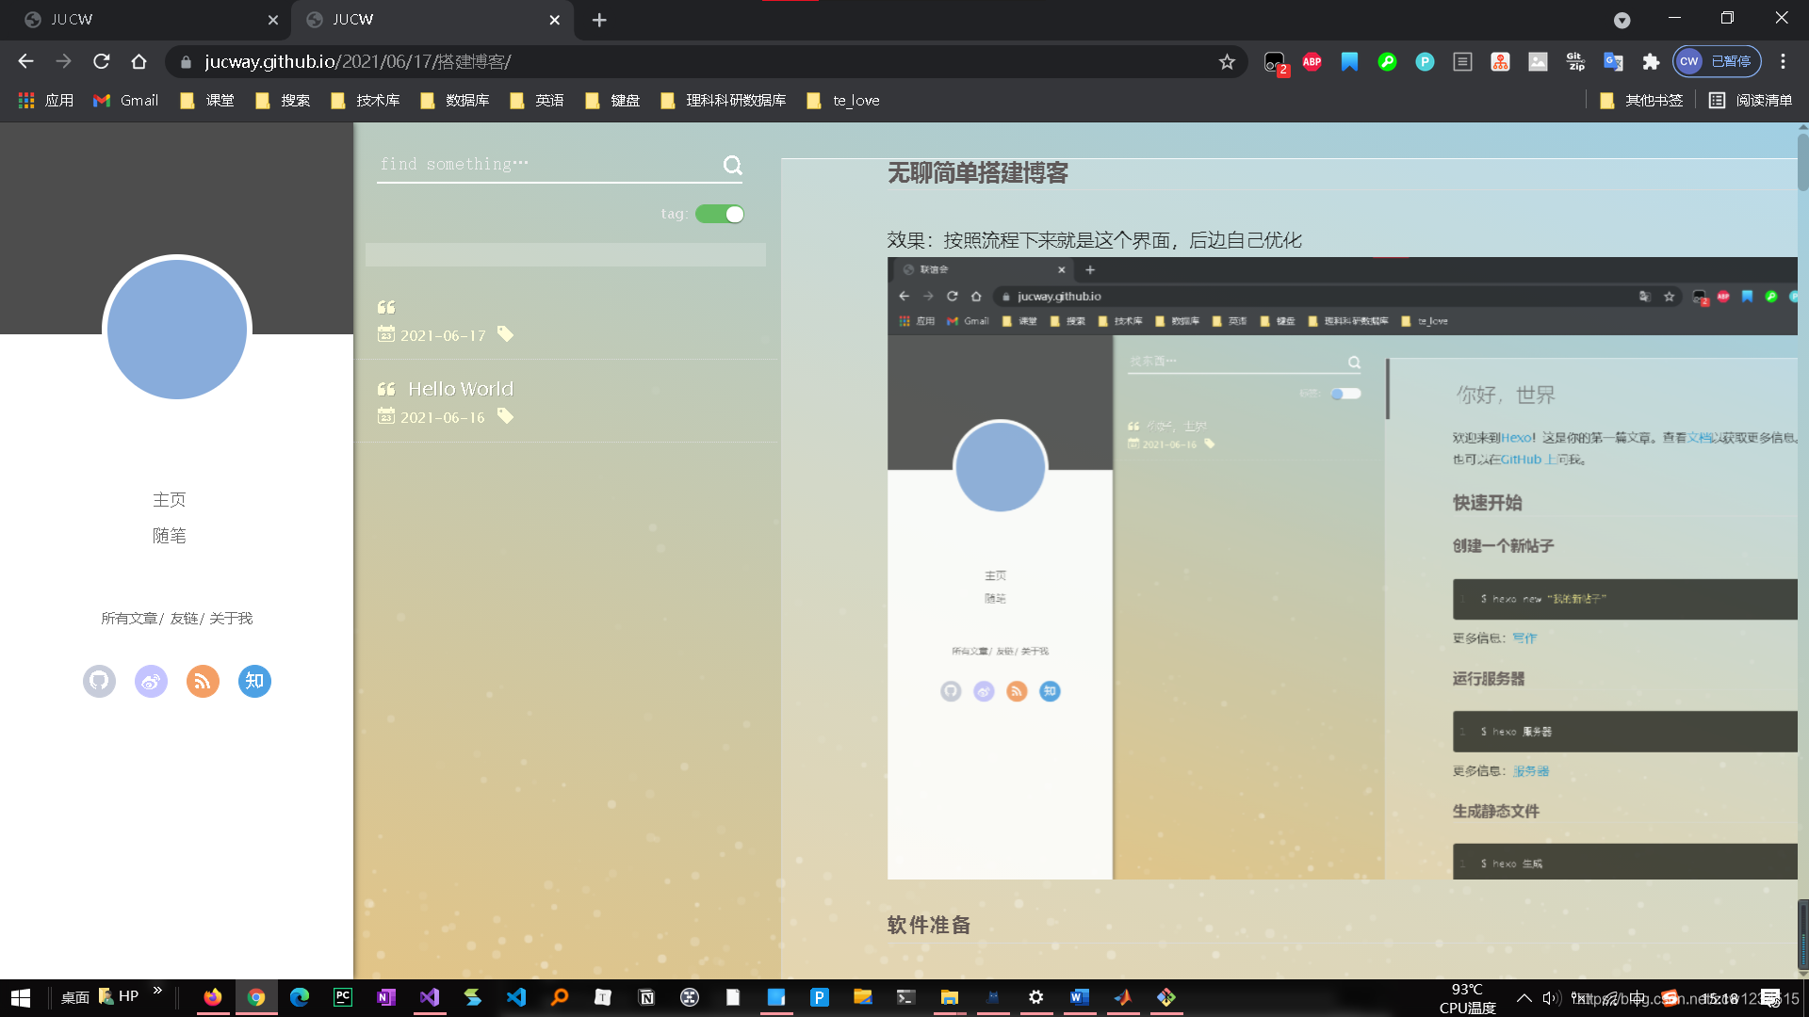
Task: Open the Google Translate extension icon
Action: pos(1614,61)
